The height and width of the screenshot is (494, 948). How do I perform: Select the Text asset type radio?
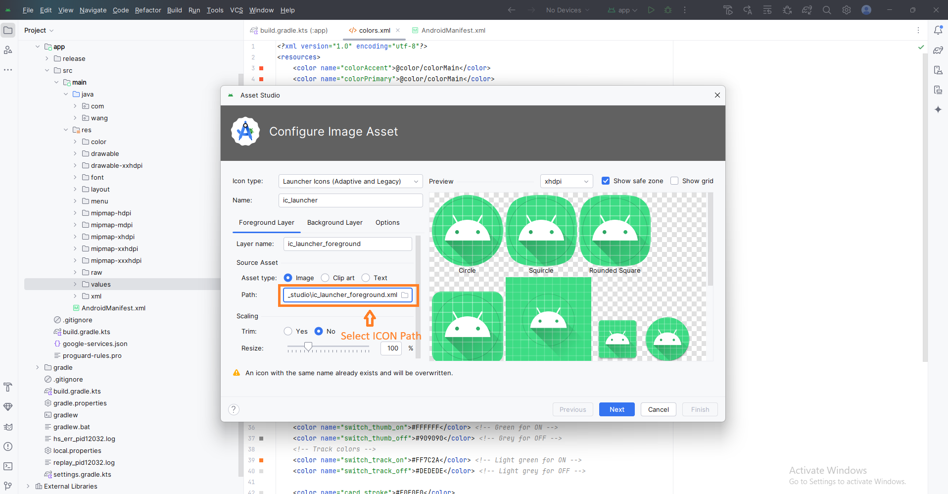pyautogui.click(x=366, y=278)
